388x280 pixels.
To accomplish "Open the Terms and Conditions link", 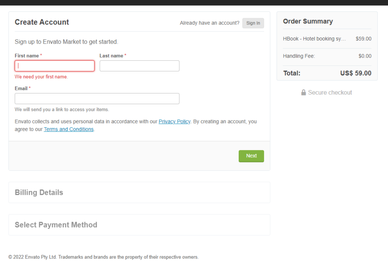I will pyautogui.click(x=69, y=129).
